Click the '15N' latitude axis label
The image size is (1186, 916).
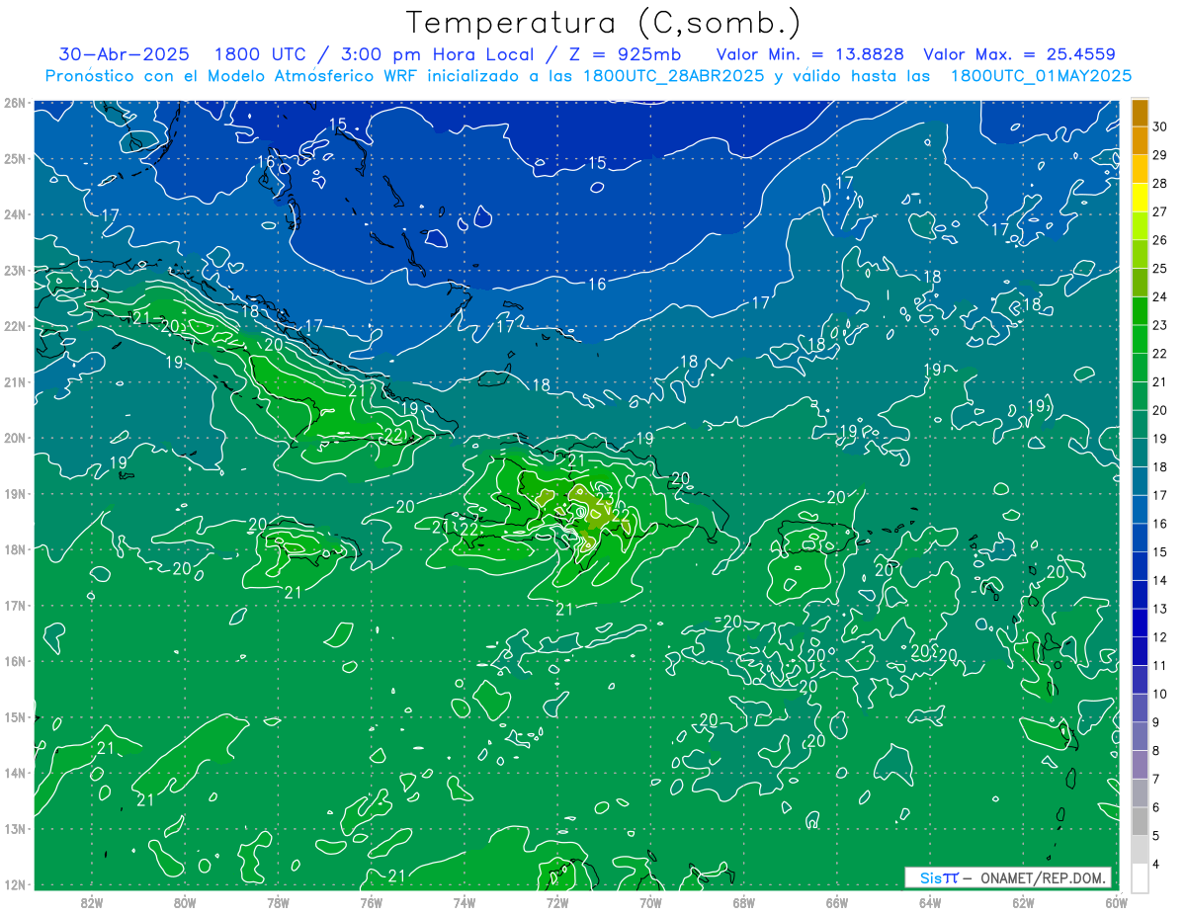15,717
